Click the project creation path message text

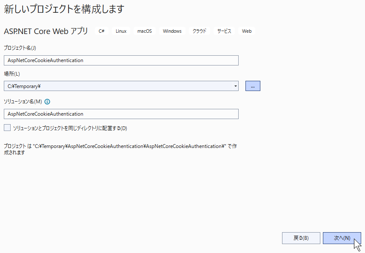click(120, 149)
